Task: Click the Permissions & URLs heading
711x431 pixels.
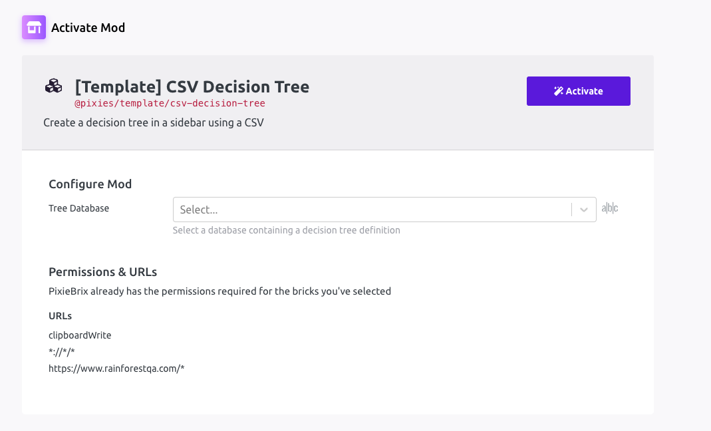Action: coord(102,271)
